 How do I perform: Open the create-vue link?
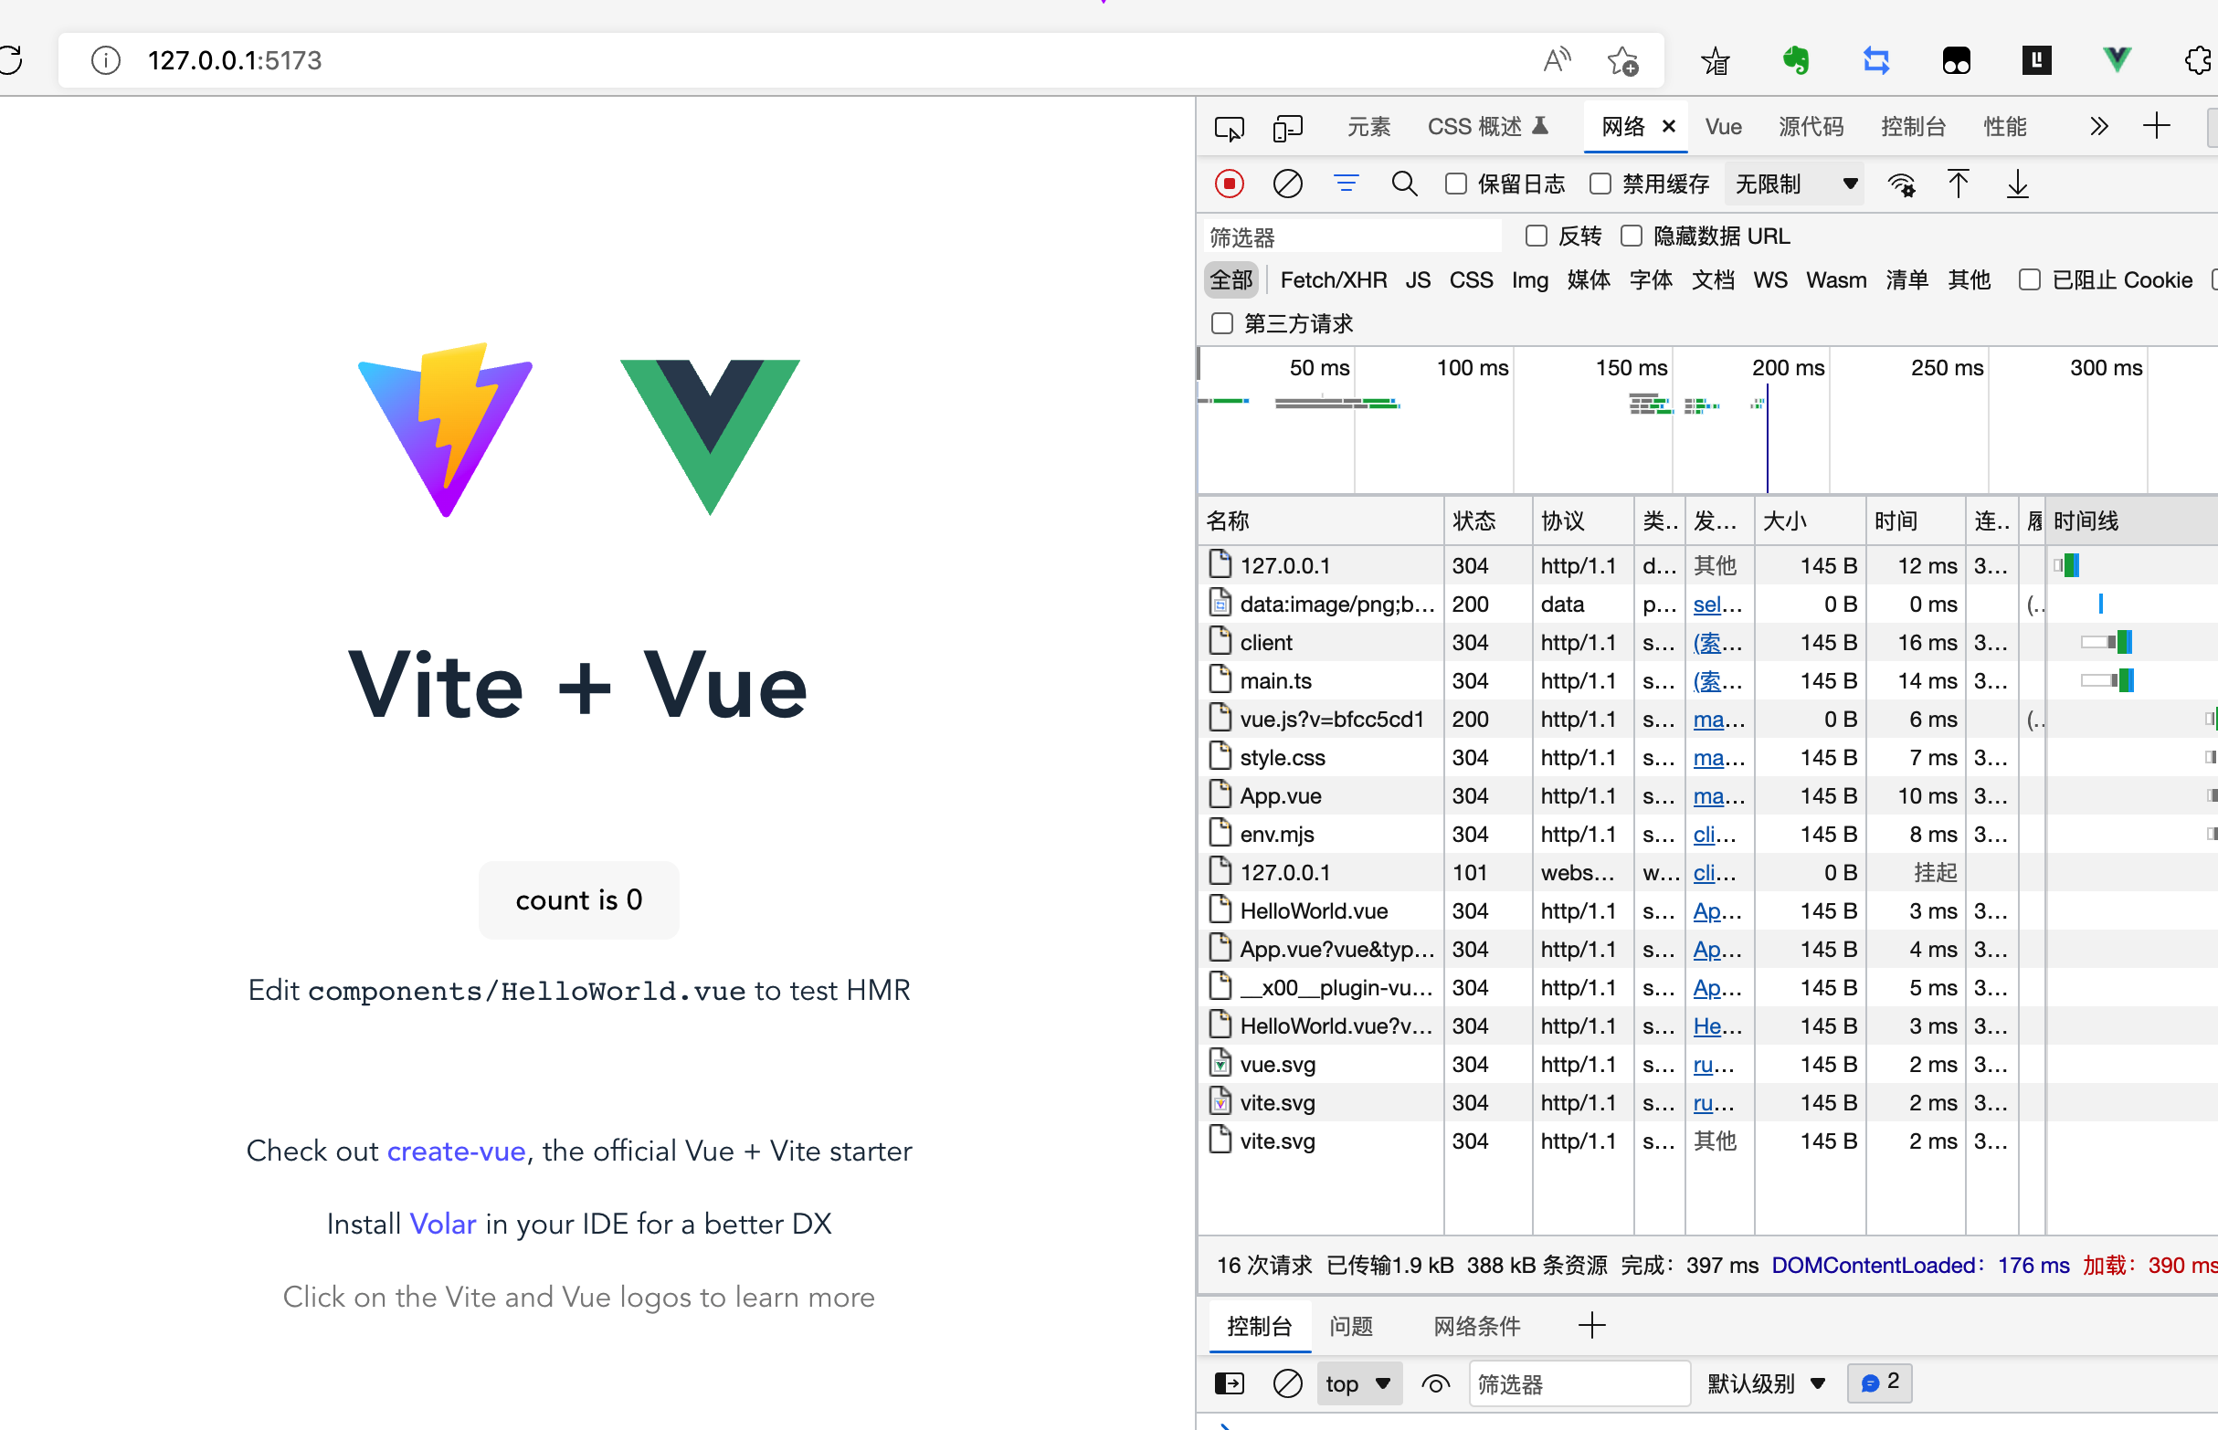[456, 1151]
